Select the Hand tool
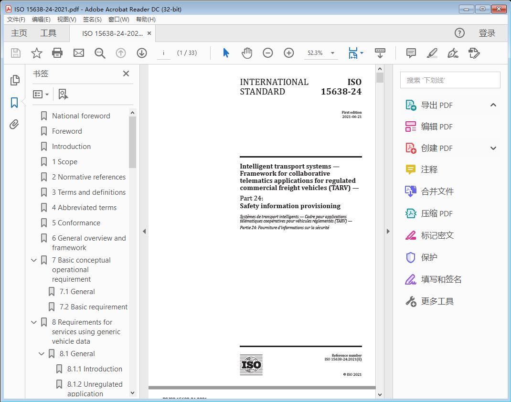 [247, 53]
